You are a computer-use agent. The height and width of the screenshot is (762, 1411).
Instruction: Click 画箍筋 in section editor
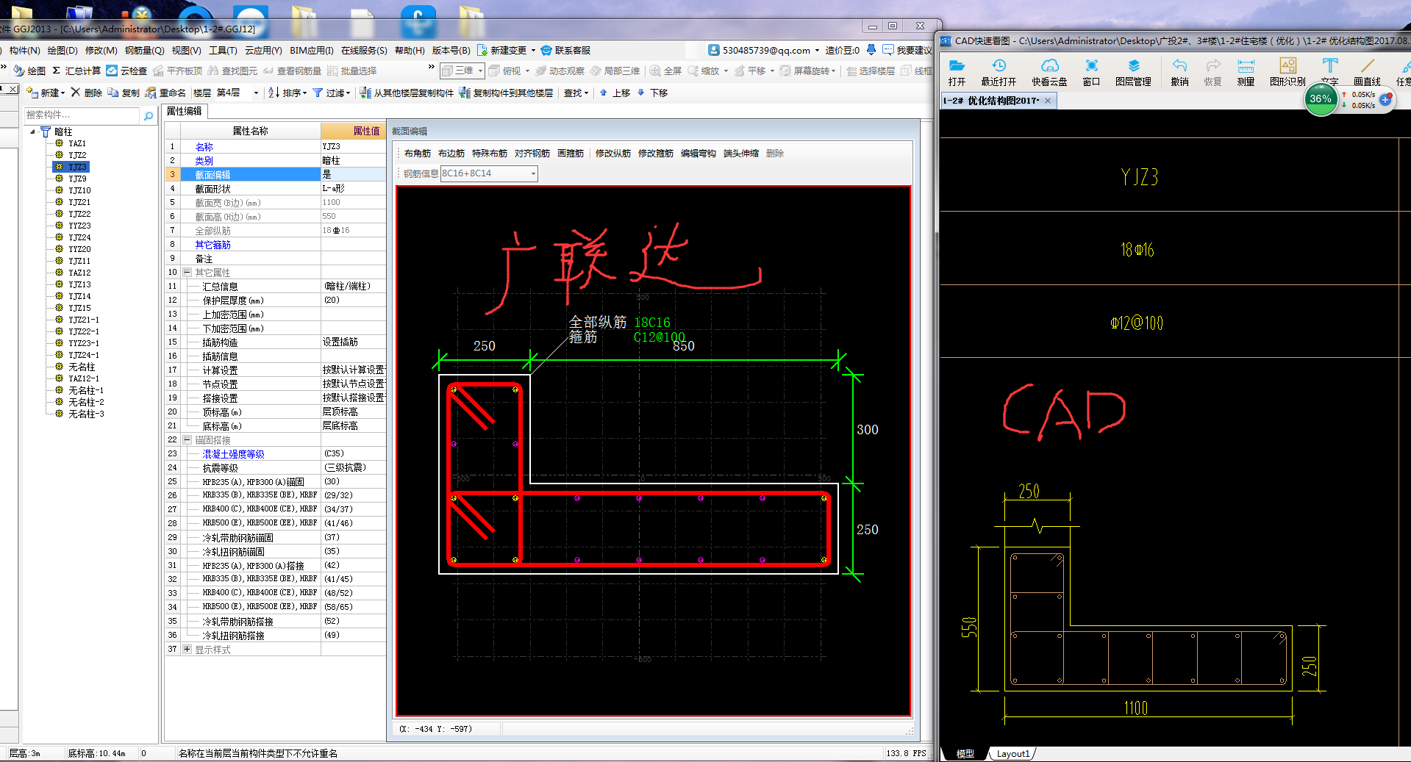(570, 153)
